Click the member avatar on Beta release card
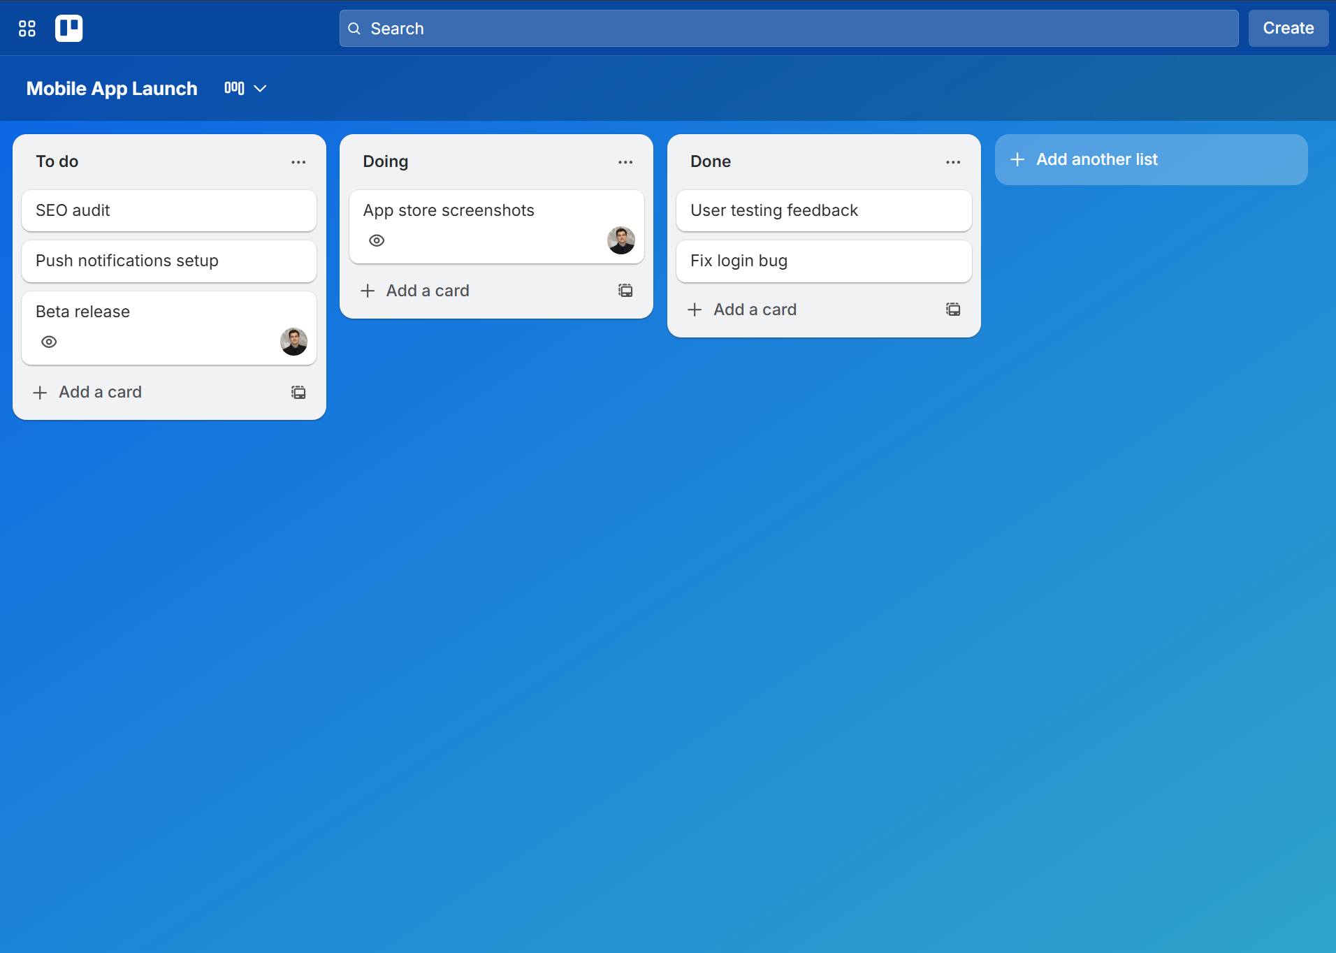The width and height of the screenshot is (1336, 953). 293,342
